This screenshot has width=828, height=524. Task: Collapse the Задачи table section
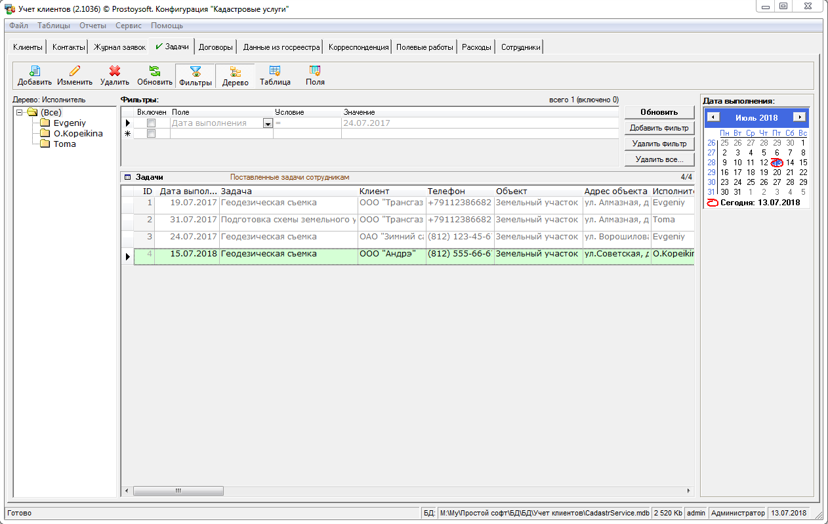point(128,177)
